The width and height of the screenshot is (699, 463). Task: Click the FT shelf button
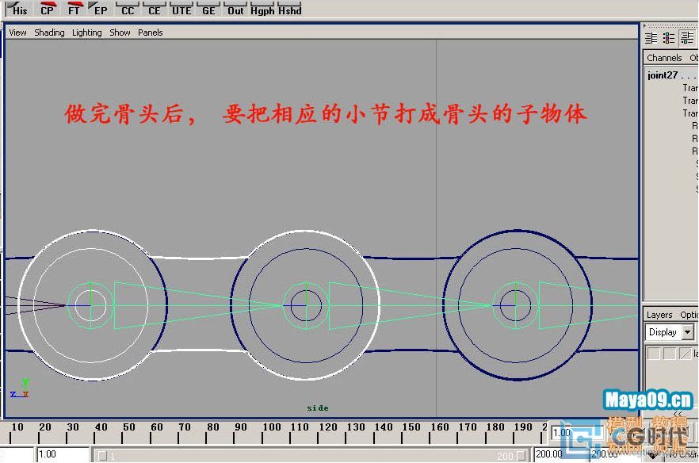[x=74, y=9]
